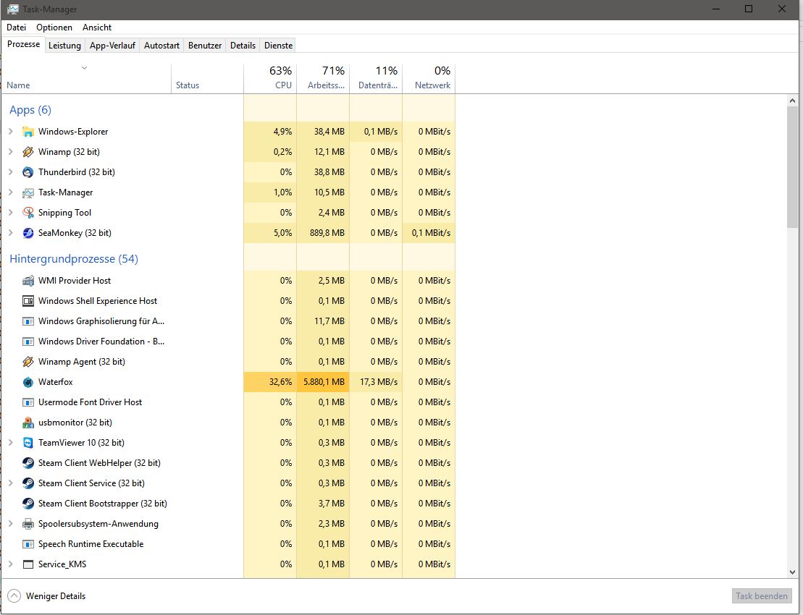Sort by the Datenträger column header
This screenshot has width=803, height=615.
[376, 77]
